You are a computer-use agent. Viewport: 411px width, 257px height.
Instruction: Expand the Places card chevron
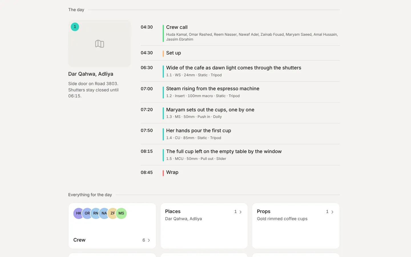pos(241,212)
